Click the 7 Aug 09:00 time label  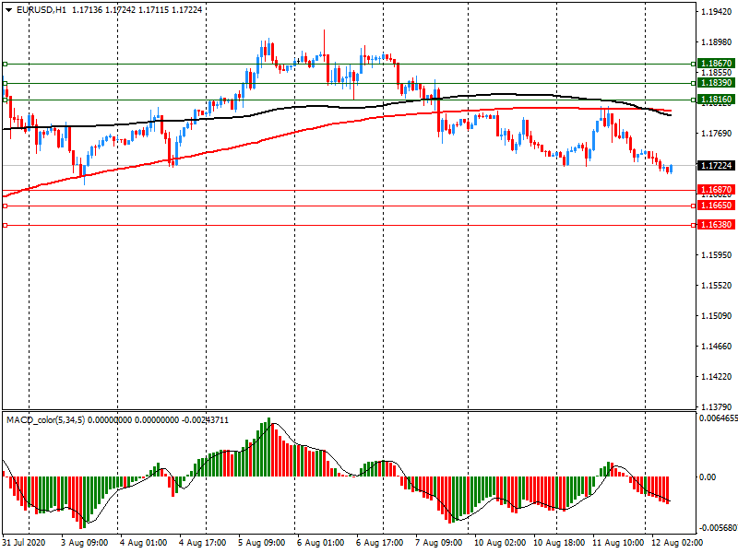[439, 543]
